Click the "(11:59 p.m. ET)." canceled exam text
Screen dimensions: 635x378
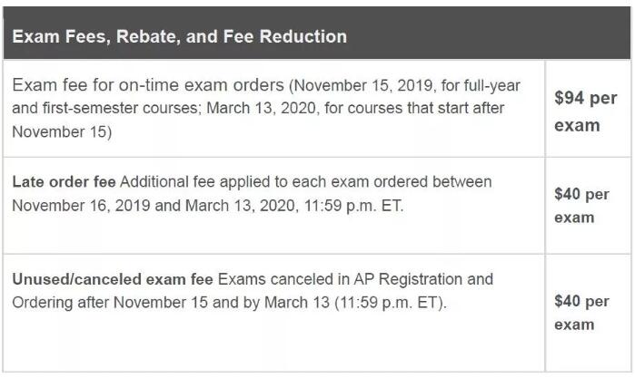391,303
